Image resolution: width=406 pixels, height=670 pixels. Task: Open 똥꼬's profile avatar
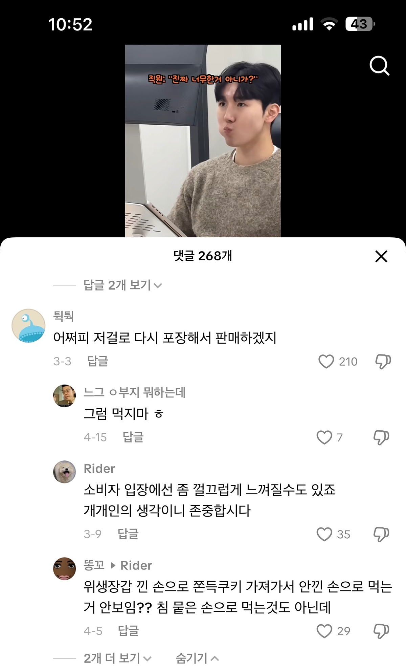click(x=64, y=568)
